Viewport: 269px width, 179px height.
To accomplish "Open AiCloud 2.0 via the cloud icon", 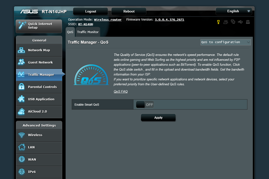I will [22, 111].
